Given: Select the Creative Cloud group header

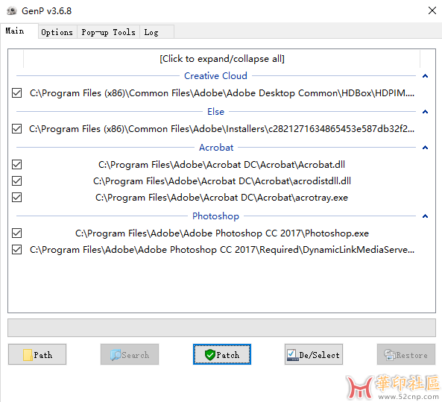Looking at the screenshot, I should (x=215, y=76).
